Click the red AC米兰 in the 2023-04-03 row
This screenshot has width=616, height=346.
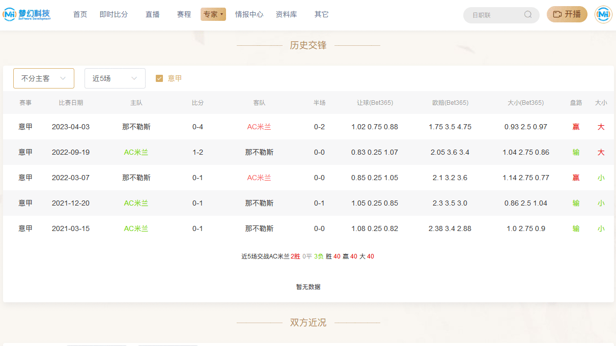click(x=259, y=127)
